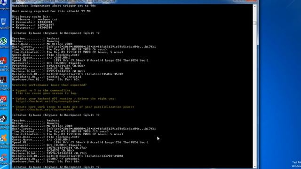The image size is (301, 169).
Task: Click the console scrollbar up arrow
Action: [x=255, y=6]
